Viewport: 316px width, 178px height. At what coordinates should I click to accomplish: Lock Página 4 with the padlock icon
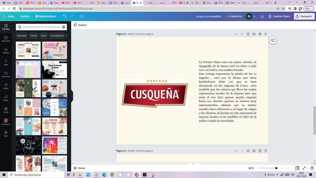tap(248, 34)
